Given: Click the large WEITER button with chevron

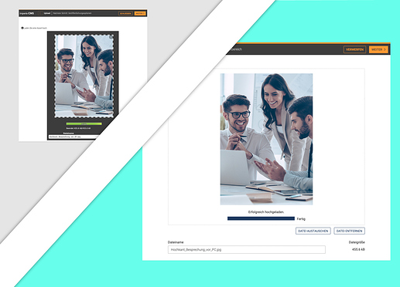Looking at the screenshot, I should (x=378, y=49).
